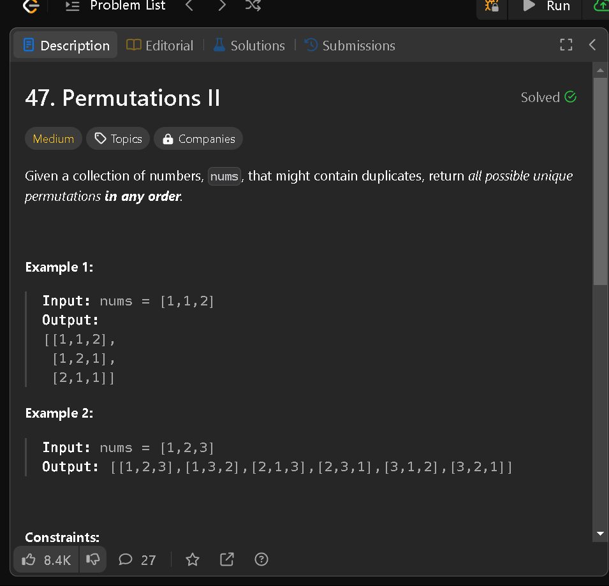Pick a random question with shuffle icon
This screenshot has height=586, width=609.
click(253, 5)
